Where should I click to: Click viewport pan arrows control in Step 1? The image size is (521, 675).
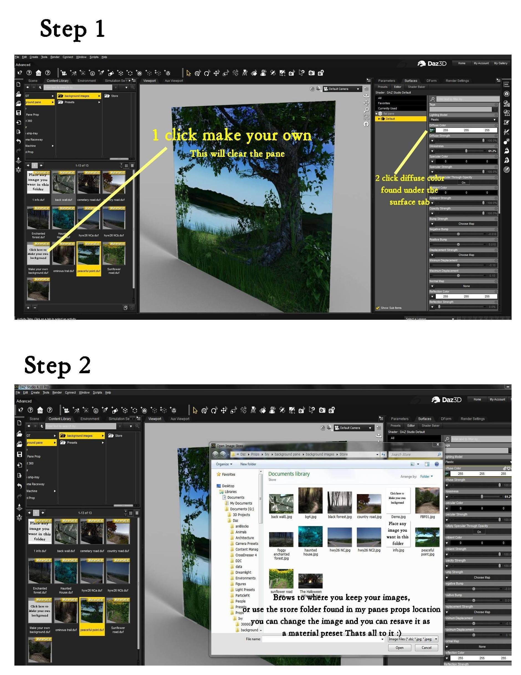point(366,103)
